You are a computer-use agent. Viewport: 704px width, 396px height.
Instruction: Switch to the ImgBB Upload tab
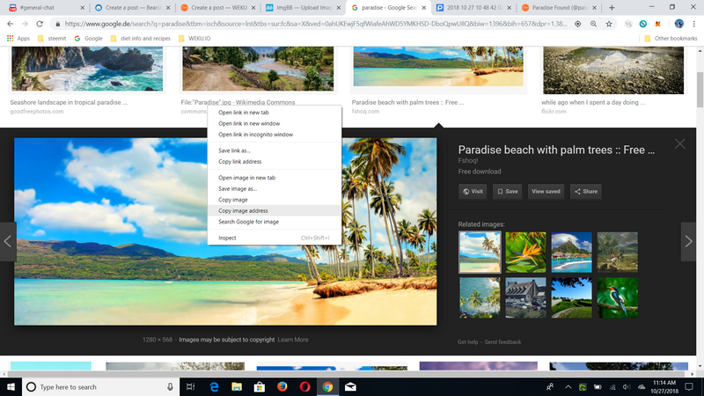click(304, 8)
